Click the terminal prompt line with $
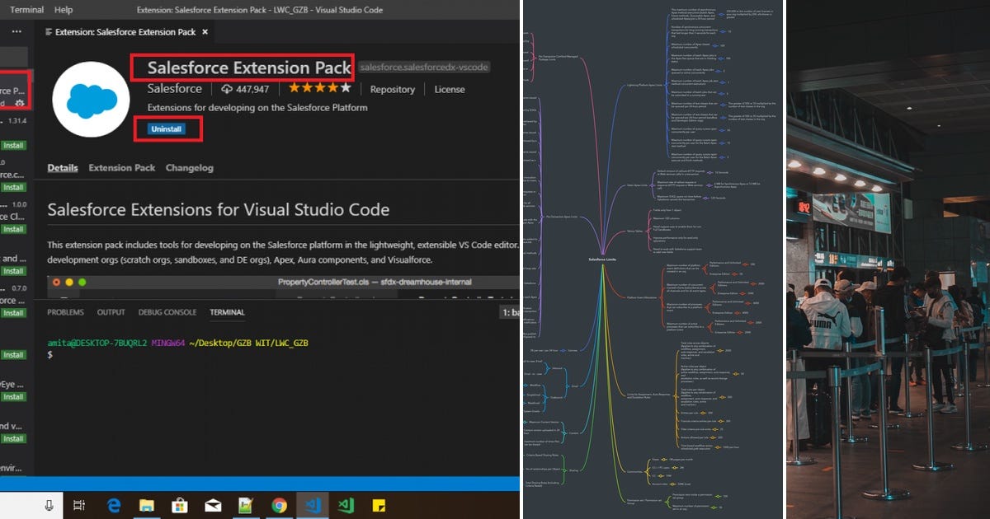 pos(50,354)
